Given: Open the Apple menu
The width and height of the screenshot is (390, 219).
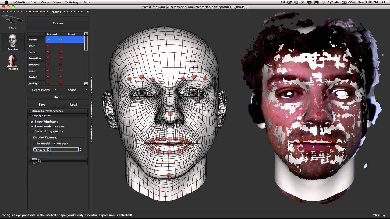Looking at the screenshot, I should click(x=6, y=2).
